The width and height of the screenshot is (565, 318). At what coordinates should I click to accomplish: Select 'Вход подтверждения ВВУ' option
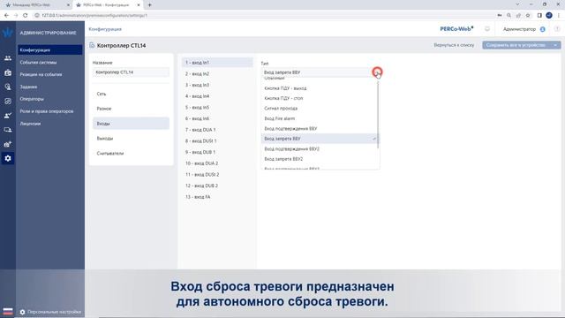(x=320, y=128)
